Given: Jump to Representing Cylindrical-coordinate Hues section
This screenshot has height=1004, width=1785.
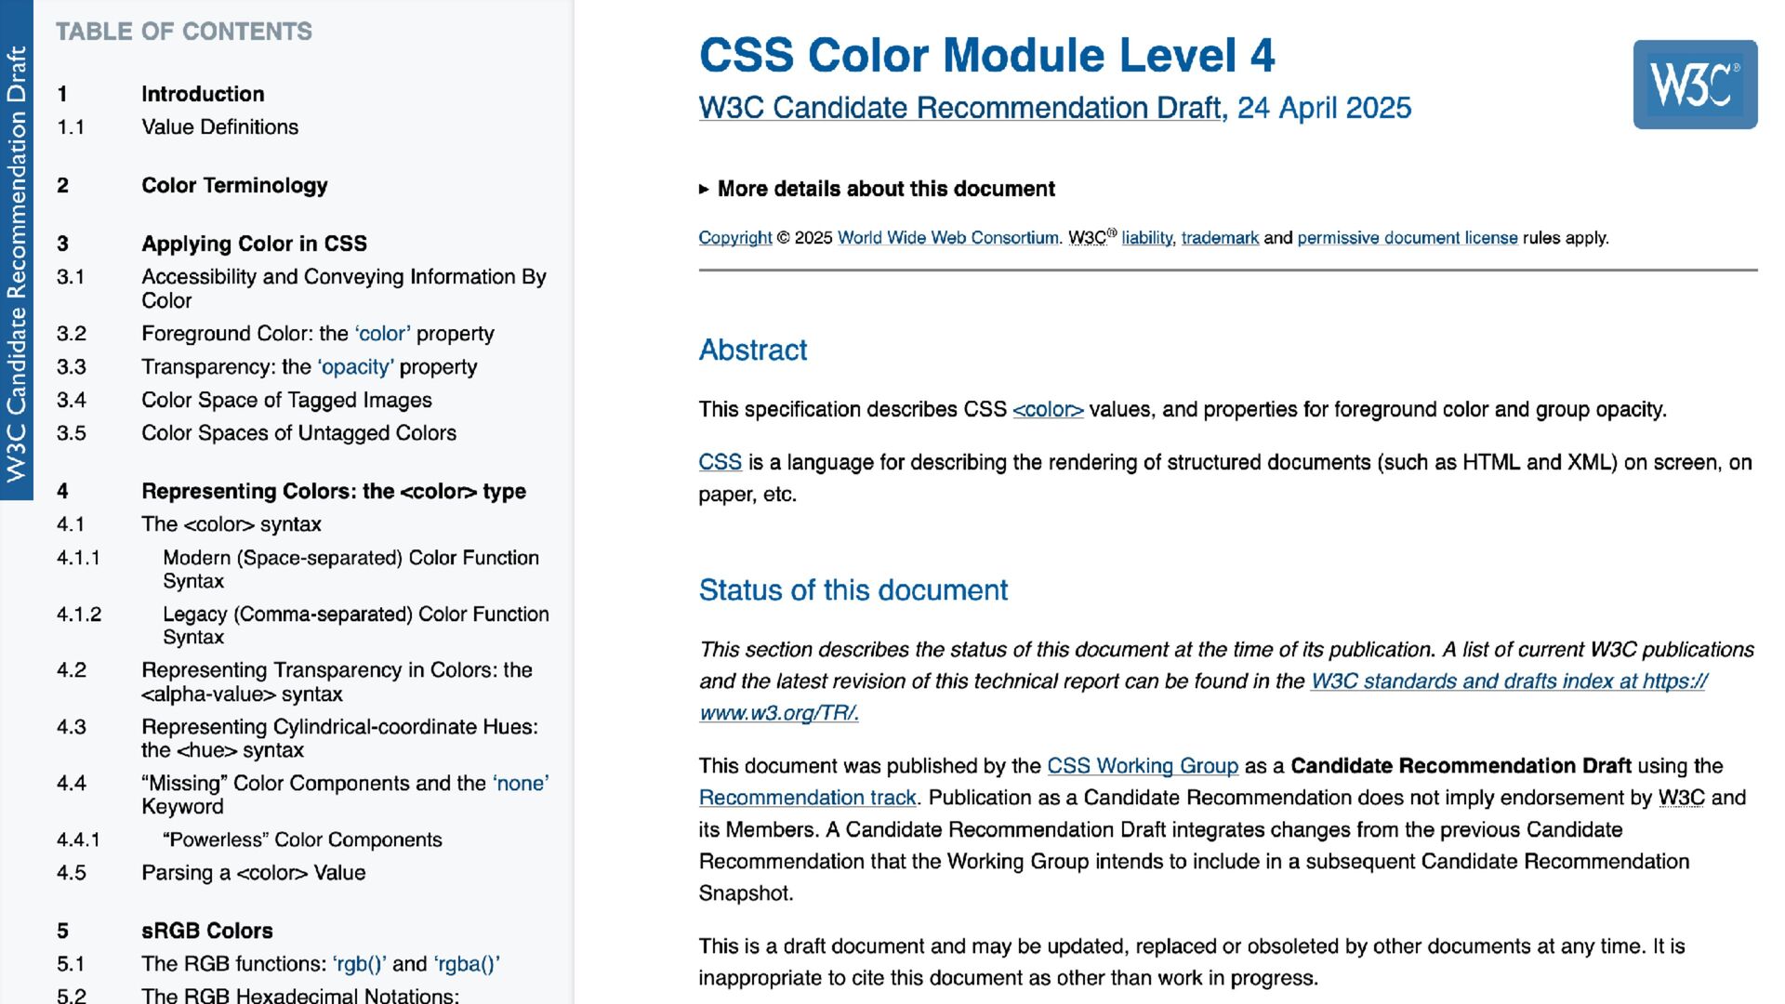Looking at the screenshot, I should 339,739.
